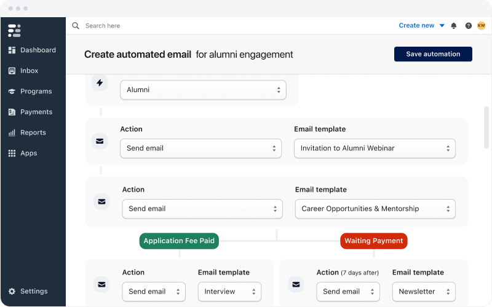Click the Inbox icon in sidebar

12,71
